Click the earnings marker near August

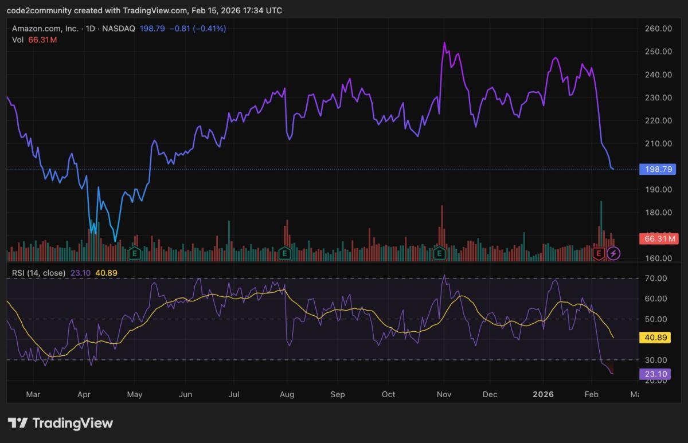tap(284, 252)
